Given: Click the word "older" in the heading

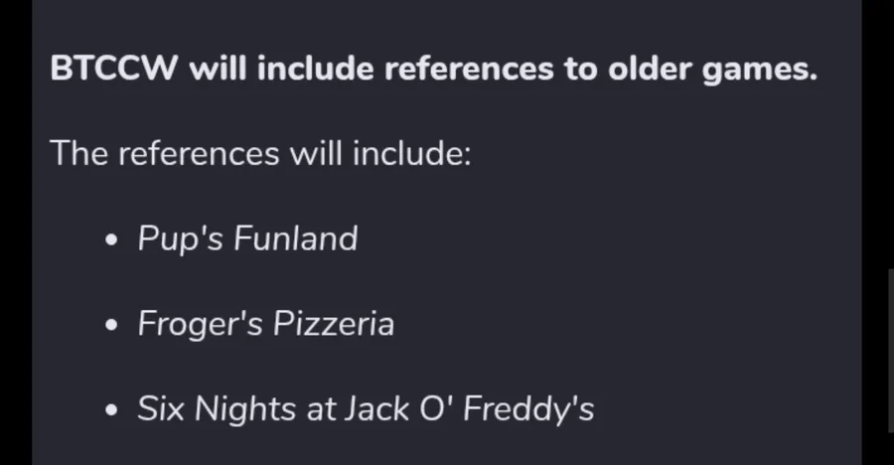Looking at the screenshot, I should tap(650, 69).
